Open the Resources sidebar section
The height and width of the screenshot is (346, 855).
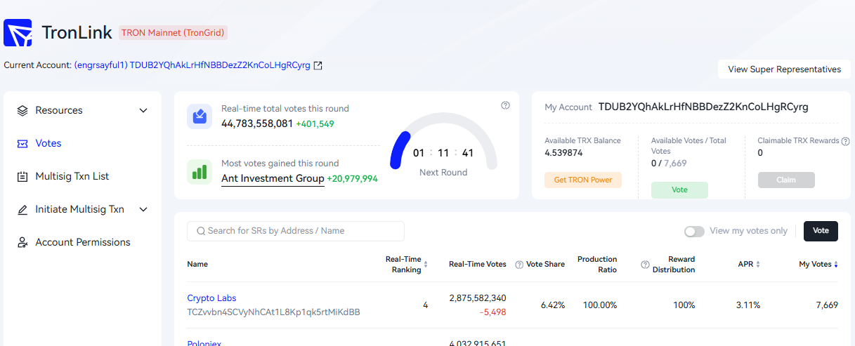coord(83,110)
